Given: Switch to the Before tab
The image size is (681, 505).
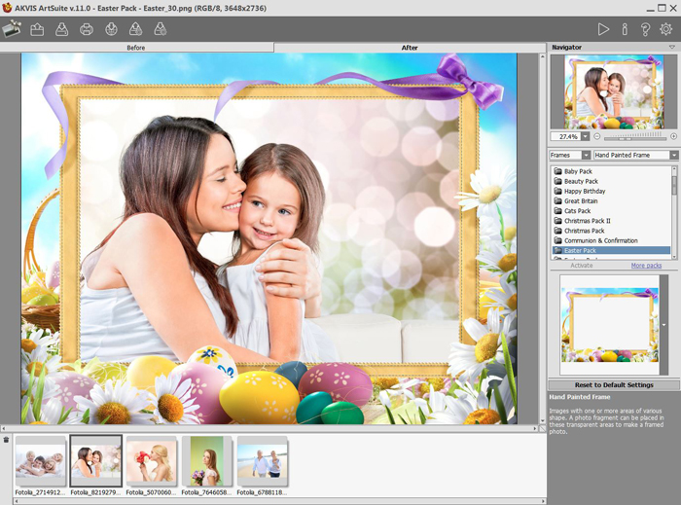Looking at the screenshot, I should coord(136,47).
